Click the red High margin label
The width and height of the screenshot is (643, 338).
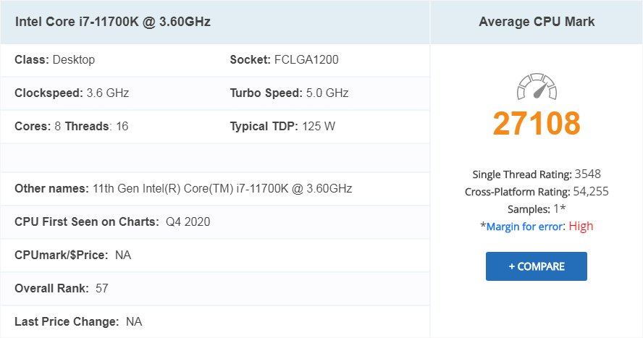pos(581,227)
